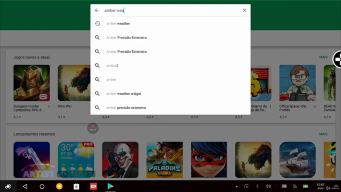Open the pirate ship game thumbnail

point(297,160)
